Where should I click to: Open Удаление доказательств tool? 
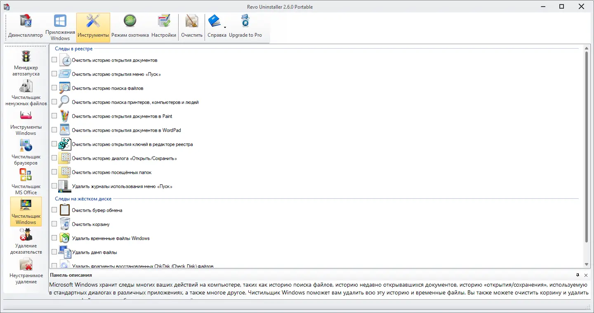tap(26, 242)
